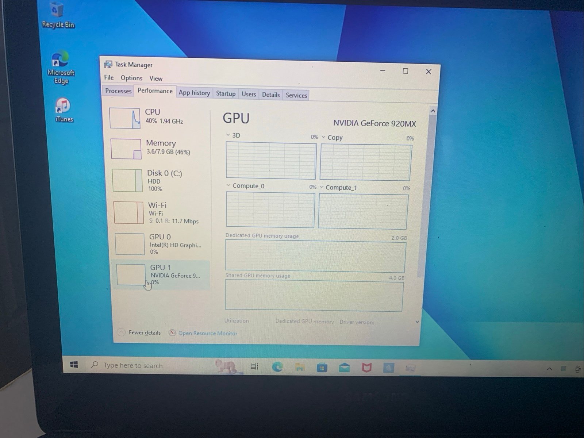Open the Mail app from the taskbar
This screenshot has height=438, width=584.
click(x=344, y=368)
